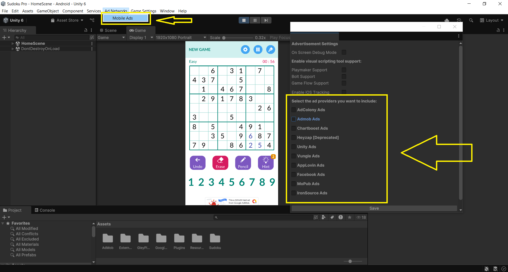The height and width of the screenshot is (272, 508).
Task: Stop play mode with the Play button
Action: (x=244, y=20)
